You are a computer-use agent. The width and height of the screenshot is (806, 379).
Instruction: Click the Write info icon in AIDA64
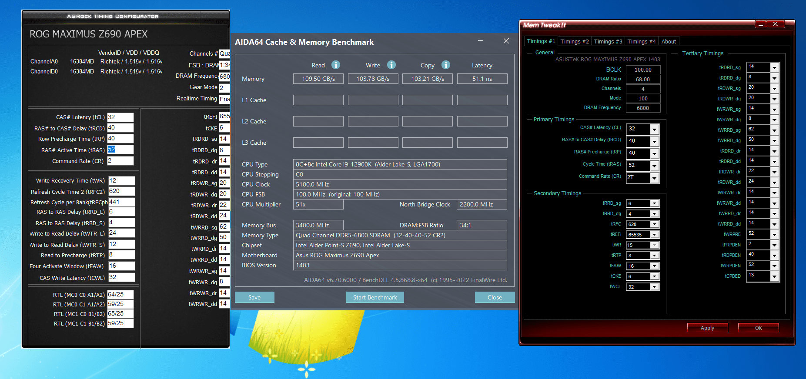391,65
